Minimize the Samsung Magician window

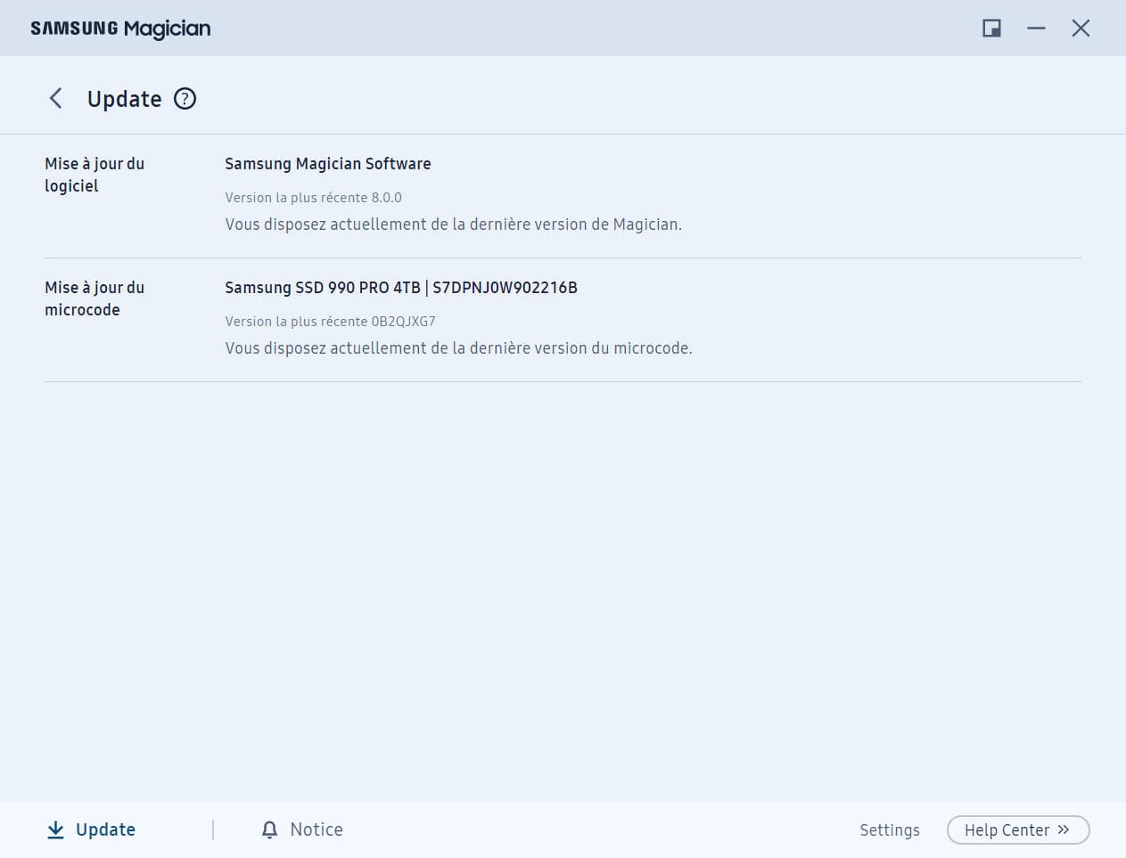click(1036, 29)
